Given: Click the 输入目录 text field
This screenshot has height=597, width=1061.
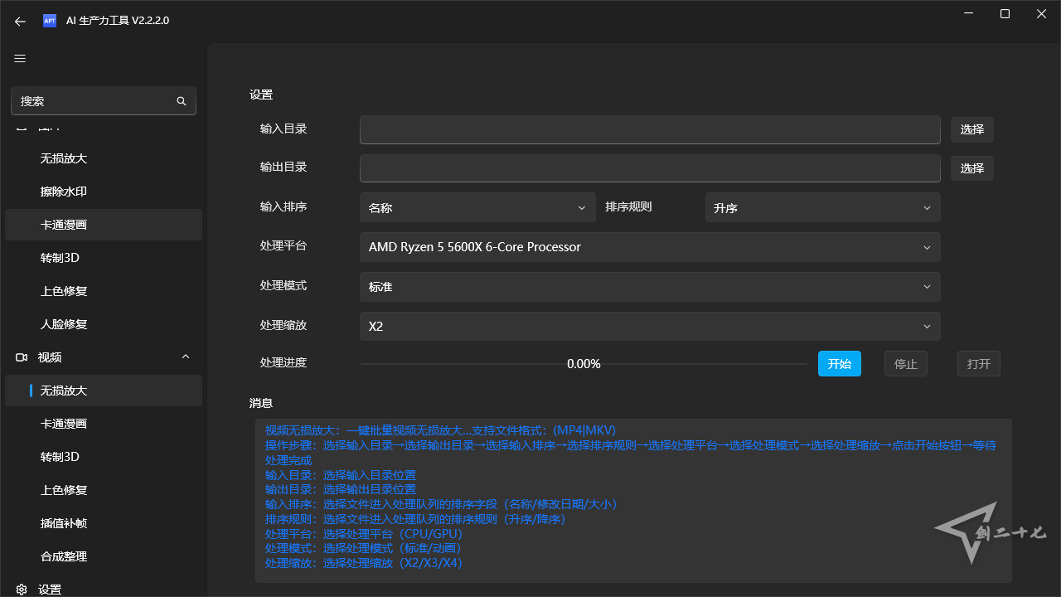Looking at the screenshot, I should click(x=650, y=129).
